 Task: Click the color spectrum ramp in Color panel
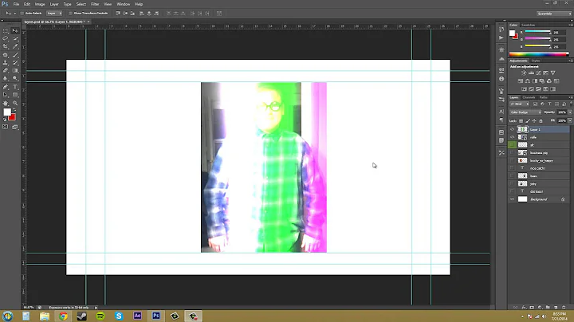[539, 54]
